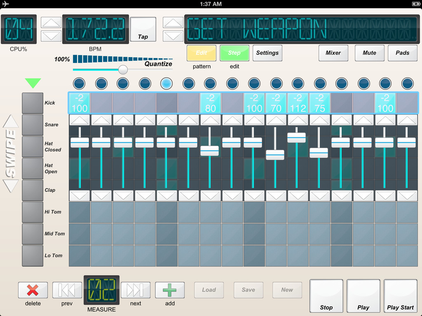Tap the Snare drum pad
422x316 pixels.
coord(33,125)
